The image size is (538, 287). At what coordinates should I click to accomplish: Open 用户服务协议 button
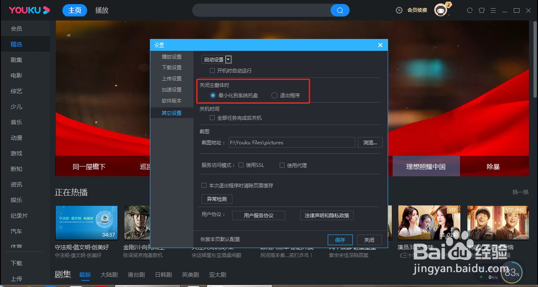259,215
